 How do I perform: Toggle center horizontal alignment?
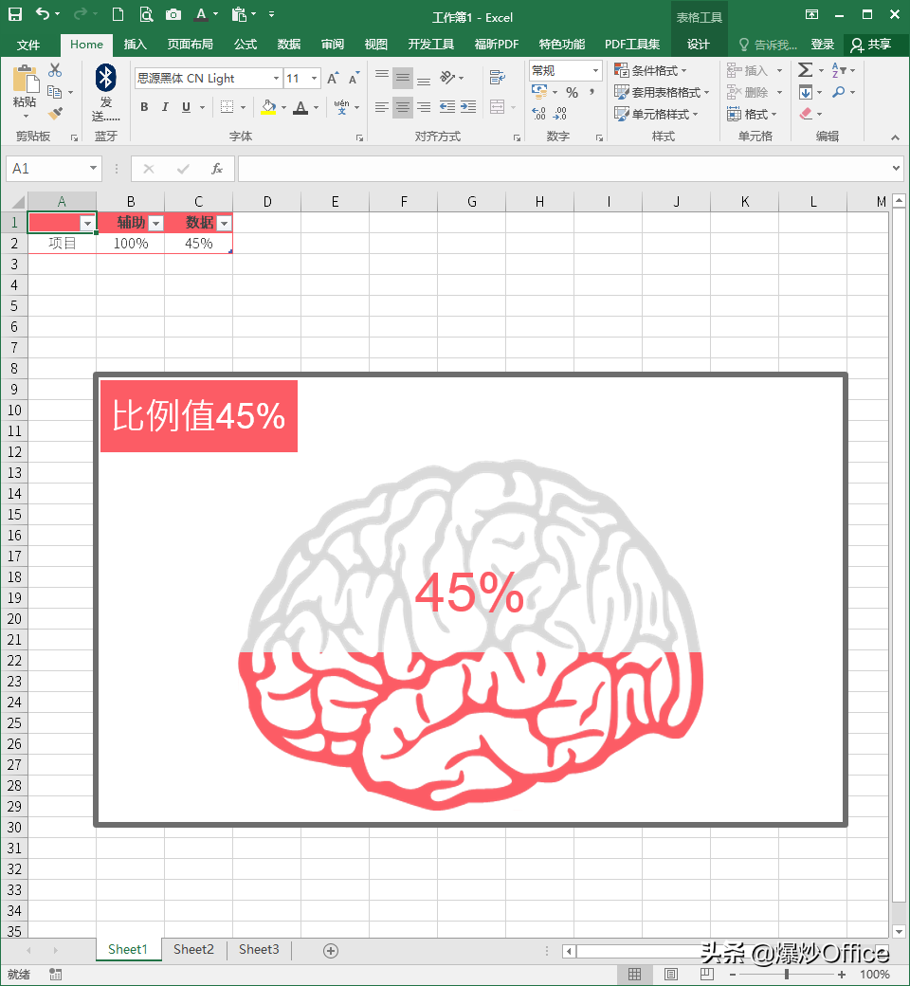pos(403,107)
